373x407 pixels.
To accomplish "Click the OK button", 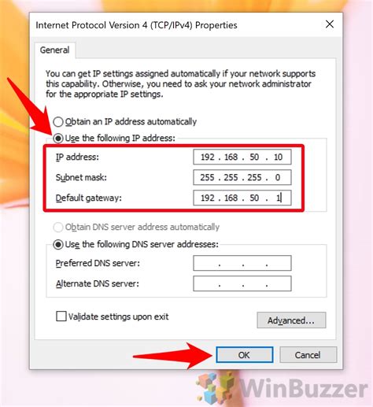I will click(x=245, y=355).
